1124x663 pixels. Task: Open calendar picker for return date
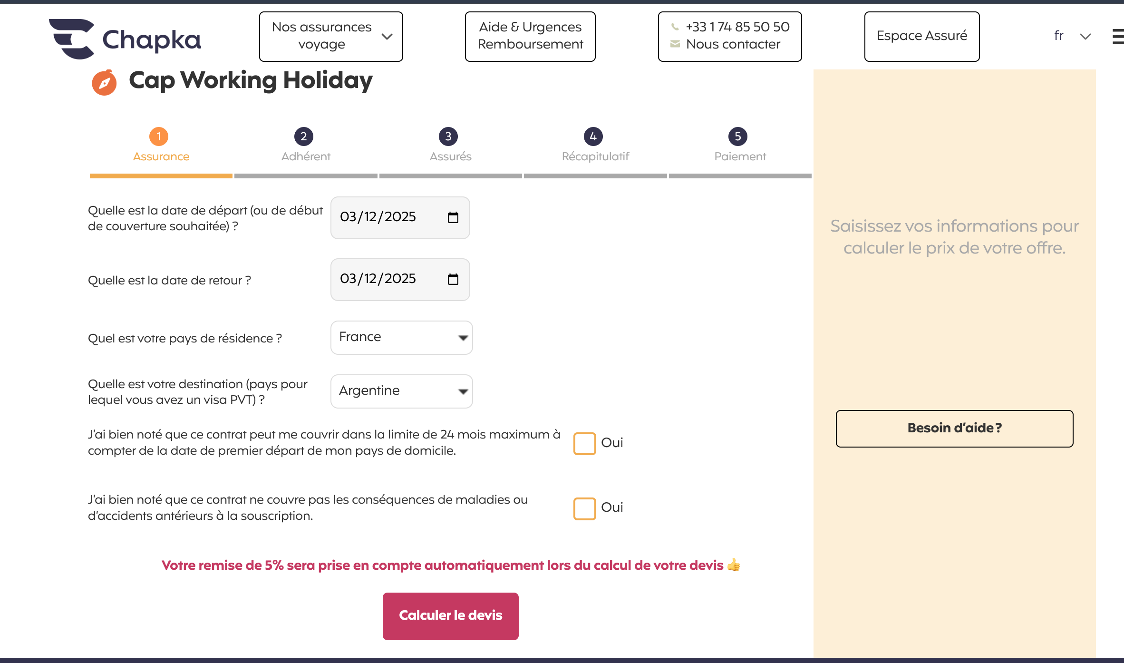pos(453,279)
